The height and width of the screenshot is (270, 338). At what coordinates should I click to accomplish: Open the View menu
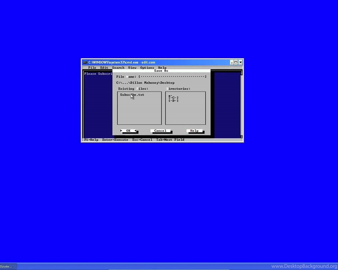(x=132, y=68)
